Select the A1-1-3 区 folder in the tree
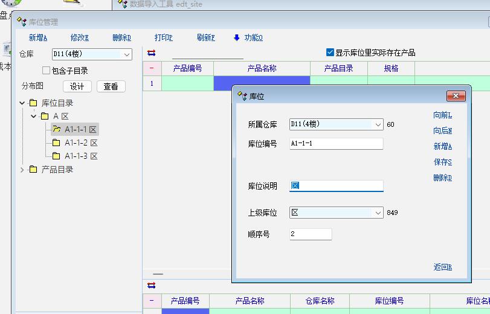490x314 pixels. click(80, 156)
